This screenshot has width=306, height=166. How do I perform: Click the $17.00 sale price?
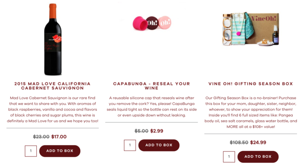59,136
